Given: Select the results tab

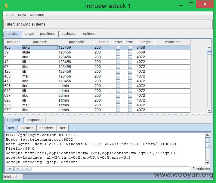Looking at the screenshot, I should 12,34.
